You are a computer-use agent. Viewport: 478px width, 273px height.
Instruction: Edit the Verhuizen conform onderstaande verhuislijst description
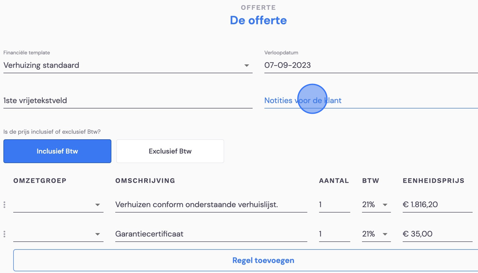(x=211, y=204)
